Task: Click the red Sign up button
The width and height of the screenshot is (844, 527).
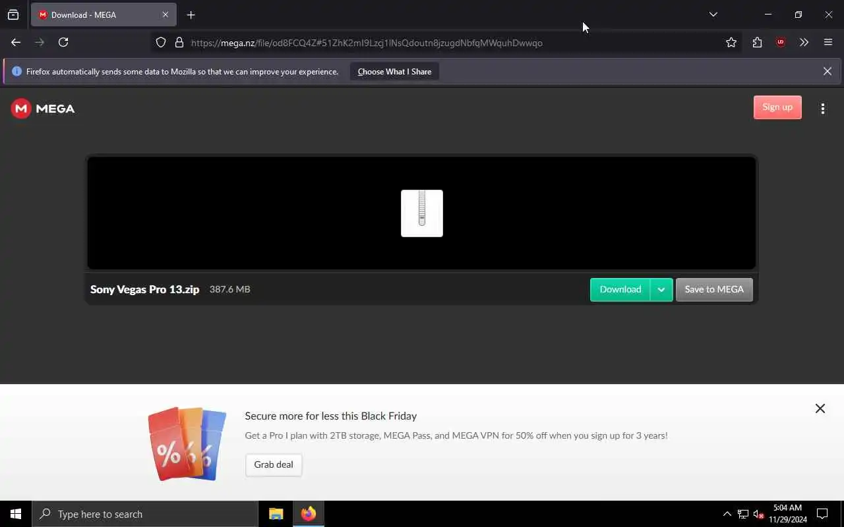Action: [x=777, y=107]
